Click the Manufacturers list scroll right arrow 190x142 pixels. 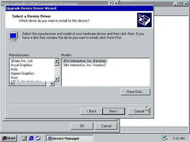(x=52, y=83)
